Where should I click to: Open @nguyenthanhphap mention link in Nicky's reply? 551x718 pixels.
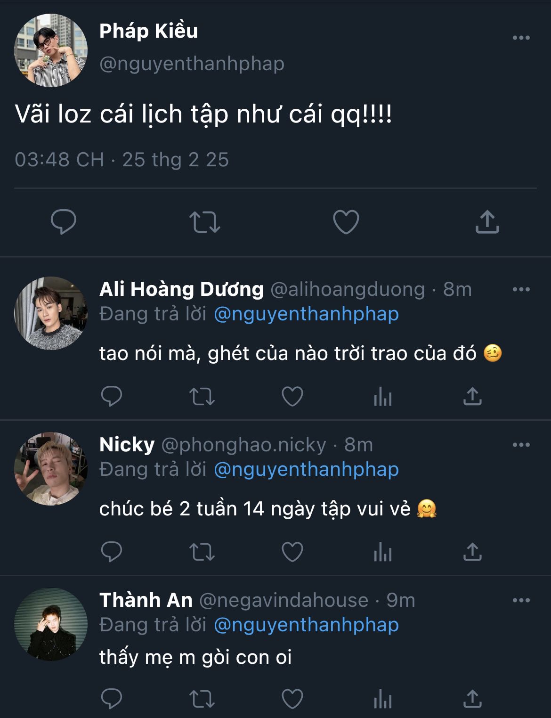306,469
